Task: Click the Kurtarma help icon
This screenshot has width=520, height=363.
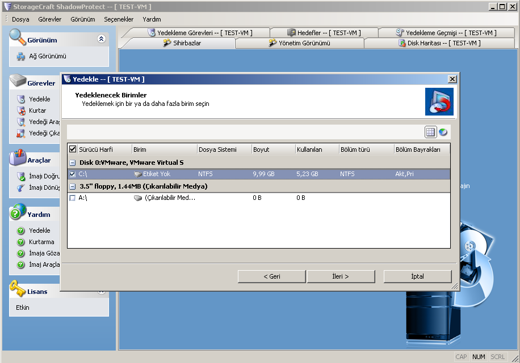Action: [x=21, y=242]
